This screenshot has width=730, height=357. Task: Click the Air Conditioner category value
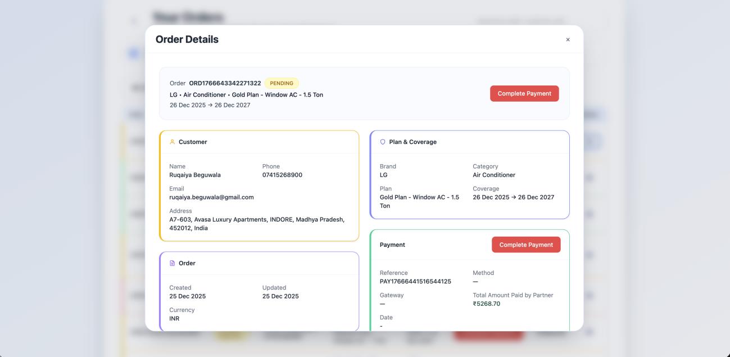(x=494, y=175)
